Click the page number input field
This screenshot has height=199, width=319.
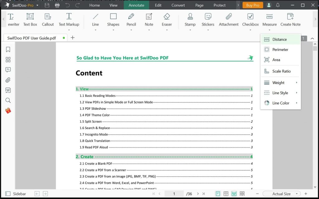coord(174,193)
